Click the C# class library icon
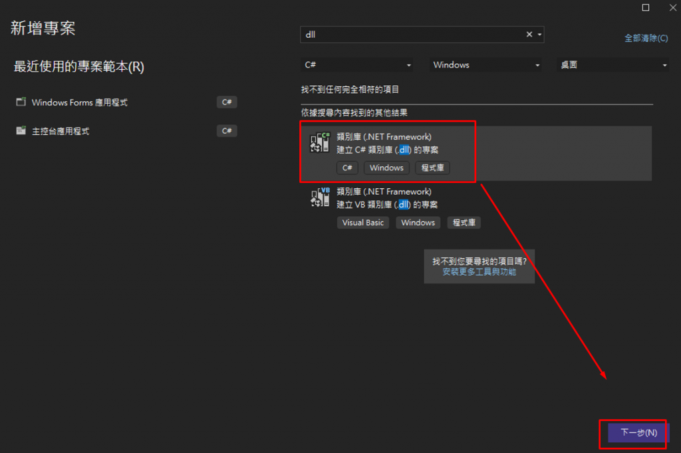 coord(320,142)
